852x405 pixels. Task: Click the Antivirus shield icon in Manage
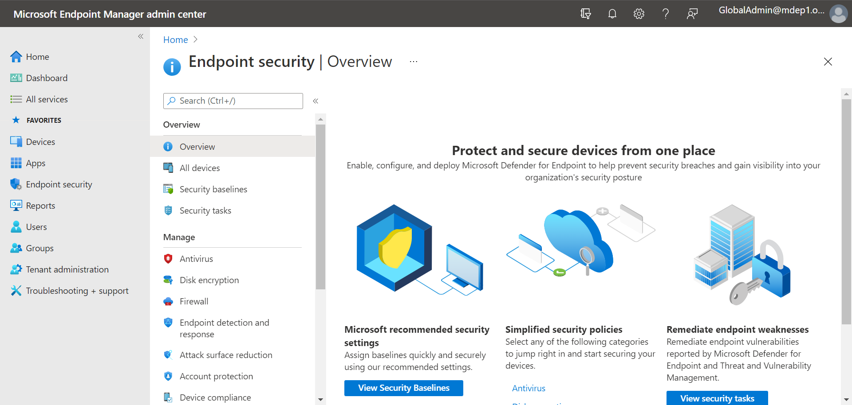168,259
